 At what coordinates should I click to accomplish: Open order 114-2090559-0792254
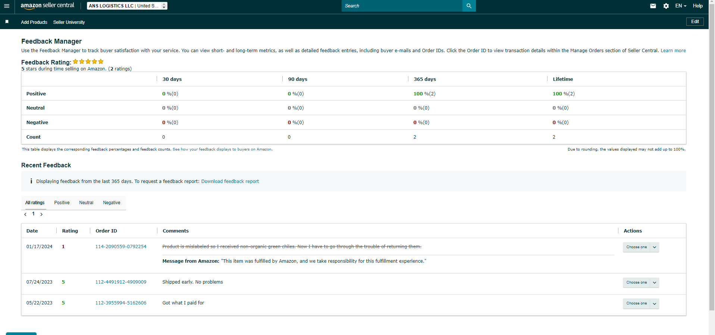pyautogui.click(x=121, y=247)
